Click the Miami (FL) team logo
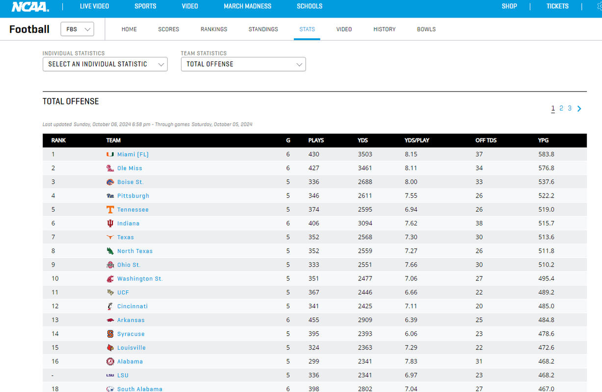This screenshot has height=392, width=602. (x=110, y=154)
